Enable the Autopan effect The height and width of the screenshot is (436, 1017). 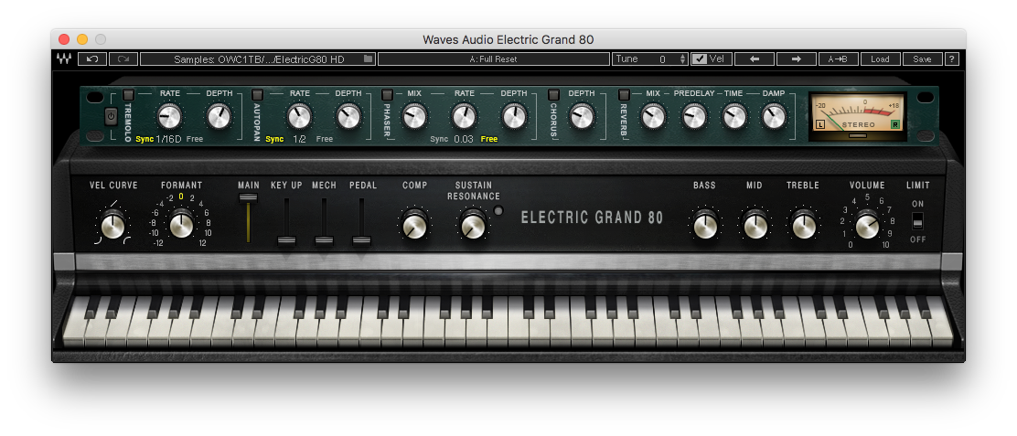pyautogui.click(x=258, y=94)
